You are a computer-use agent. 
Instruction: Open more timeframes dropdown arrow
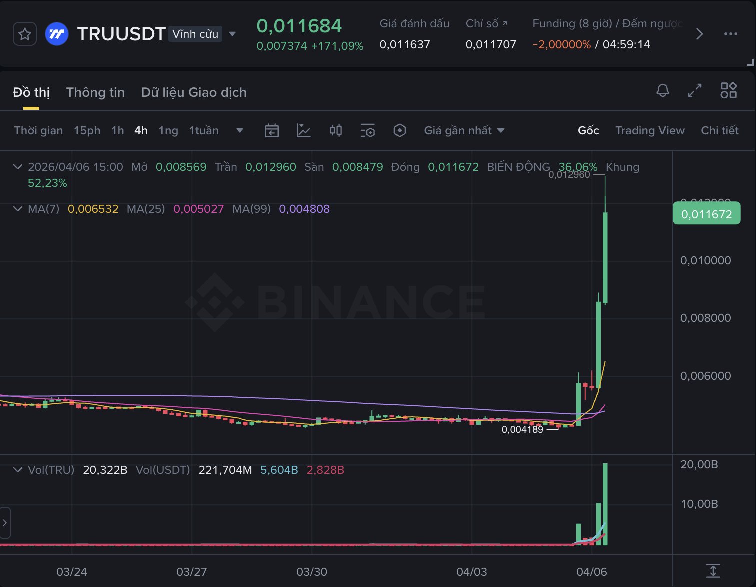click(240, 130)
